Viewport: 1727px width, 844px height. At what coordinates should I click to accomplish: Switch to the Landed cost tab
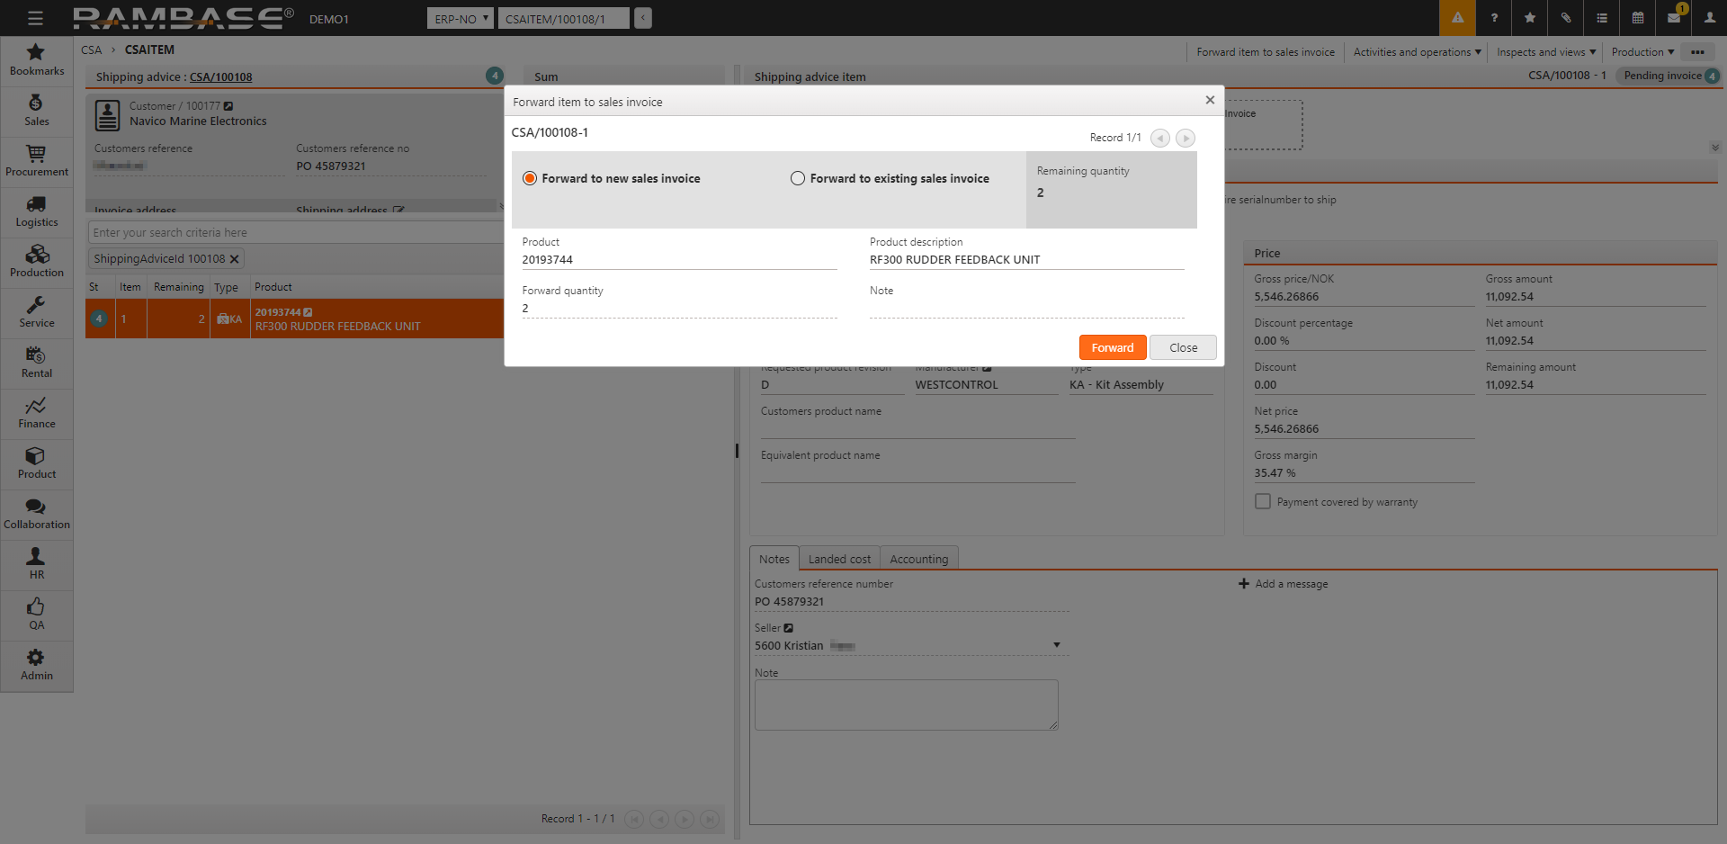click(838, 559)
